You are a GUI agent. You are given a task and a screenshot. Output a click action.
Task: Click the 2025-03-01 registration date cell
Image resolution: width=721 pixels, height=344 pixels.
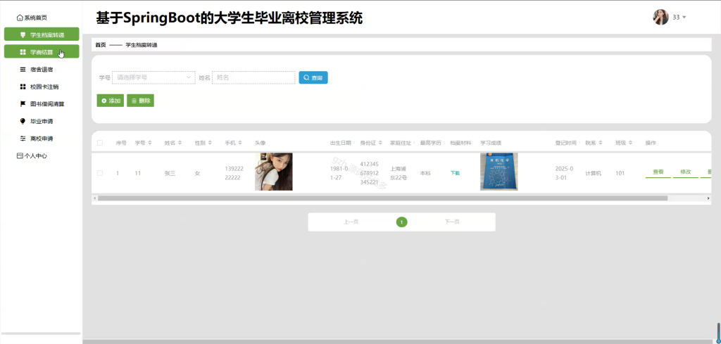click(x=565, y=173)
